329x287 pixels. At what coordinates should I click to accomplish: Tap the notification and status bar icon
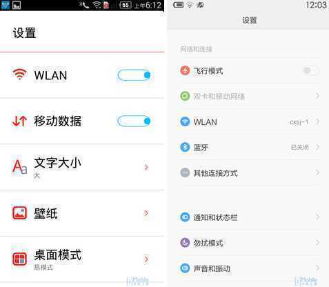tap(185, 217)
